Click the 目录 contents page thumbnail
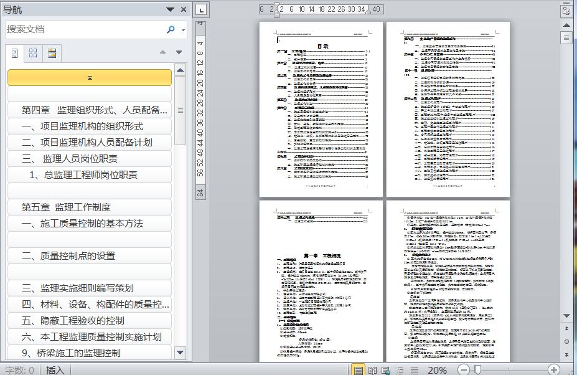 click(321, 109)
